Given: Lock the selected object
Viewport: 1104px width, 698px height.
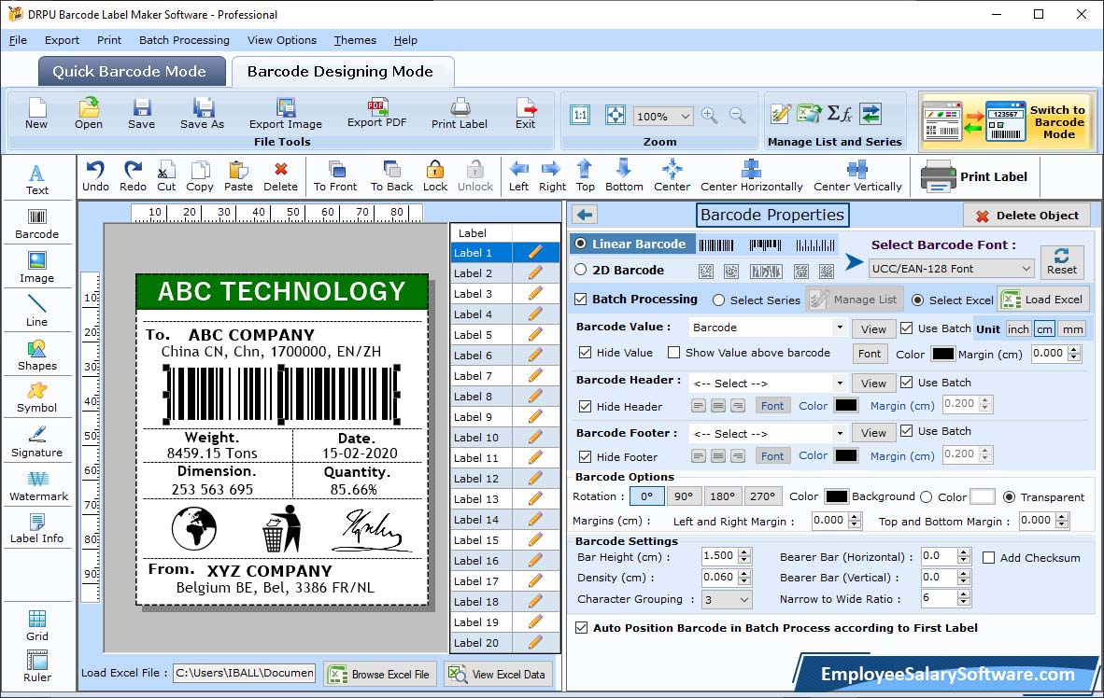Looking at the screenshot, I should click(435, 176).
